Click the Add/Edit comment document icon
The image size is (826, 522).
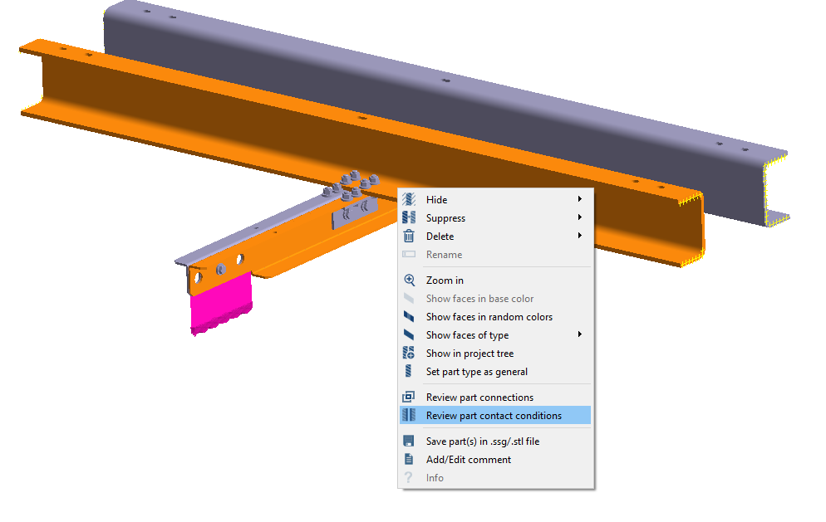pos(409,460)
